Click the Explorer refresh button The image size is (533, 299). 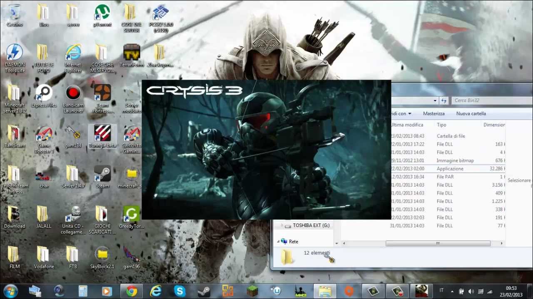tap(444, 100)
